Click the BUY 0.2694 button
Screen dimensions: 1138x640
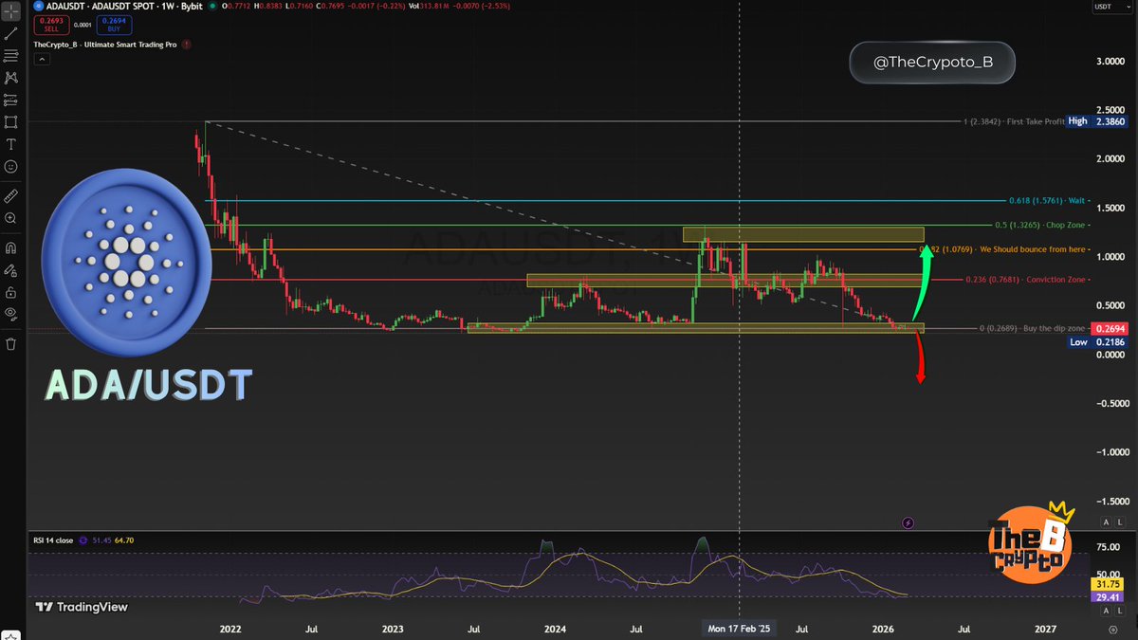113,24
